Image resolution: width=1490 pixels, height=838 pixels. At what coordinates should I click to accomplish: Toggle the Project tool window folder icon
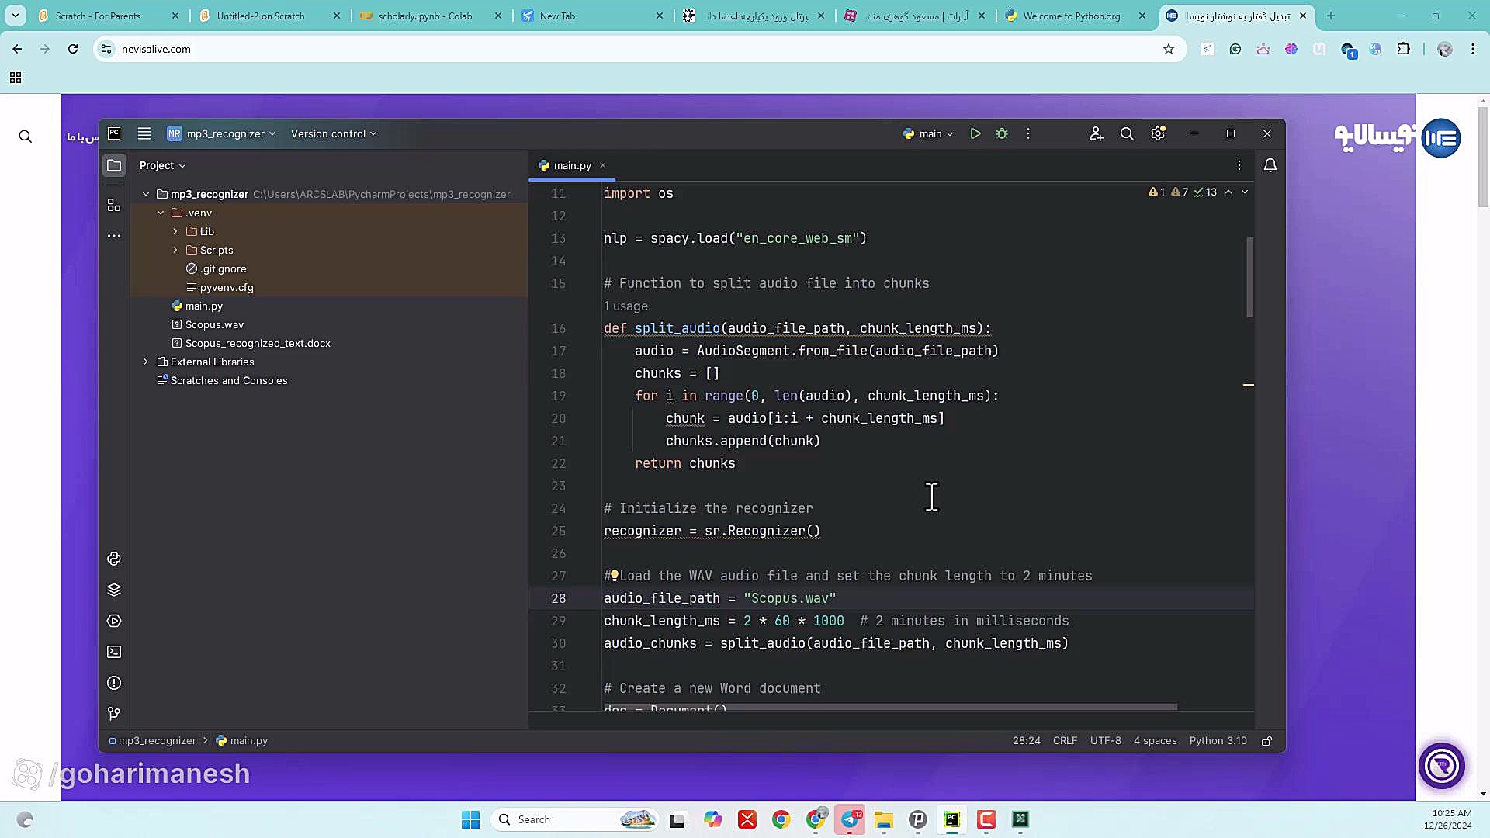pyautogui.click(x=114, y=165)
